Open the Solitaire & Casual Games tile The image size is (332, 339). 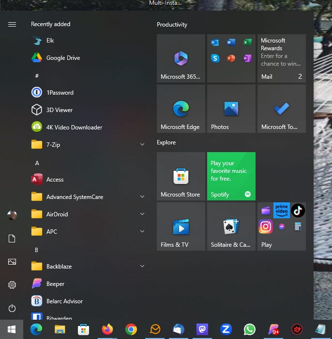[231, 226]
